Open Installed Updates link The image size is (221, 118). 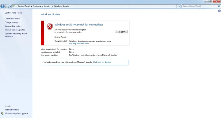pyautogui.click(x=12, y=110)
